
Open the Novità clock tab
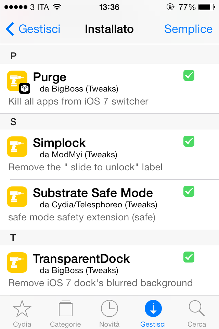[109, 313]
